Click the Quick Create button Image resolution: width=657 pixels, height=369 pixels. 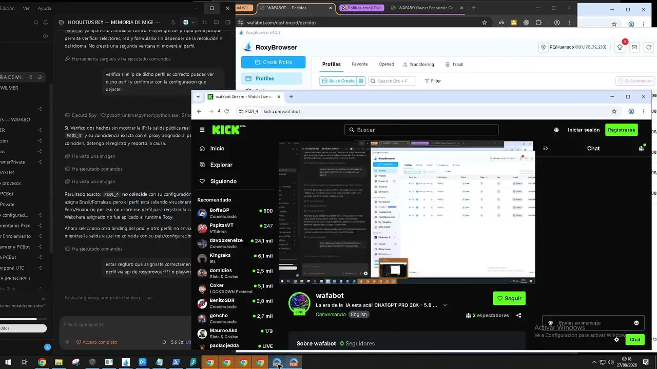click(338, 81)
